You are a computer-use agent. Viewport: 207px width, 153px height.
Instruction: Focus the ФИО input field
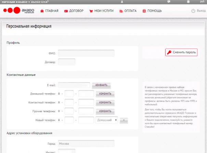[x=86, y=53]
